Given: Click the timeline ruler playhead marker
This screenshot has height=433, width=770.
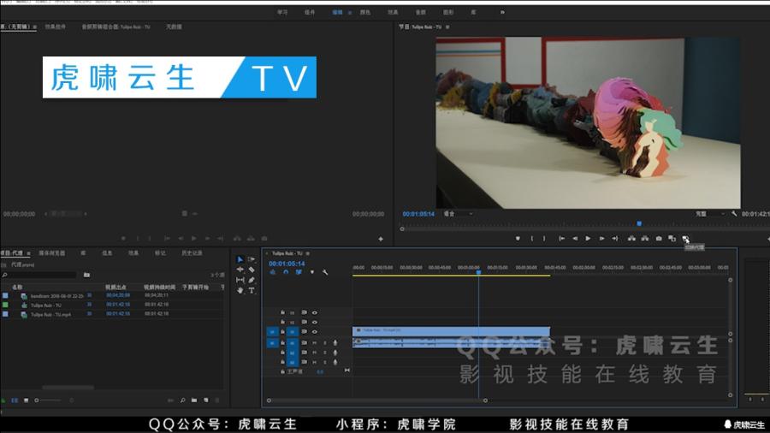Looking at the screenshot, I should (x=478, y=271).
